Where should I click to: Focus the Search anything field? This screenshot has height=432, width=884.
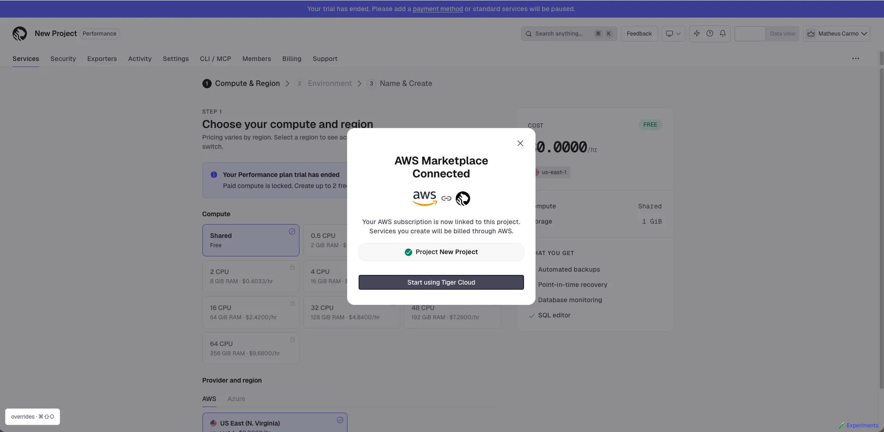pyautogui.click(x=569, y=33)
